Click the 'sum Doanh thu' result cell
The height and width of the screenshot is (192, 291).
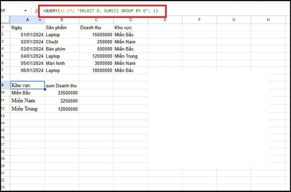(62, 85)
